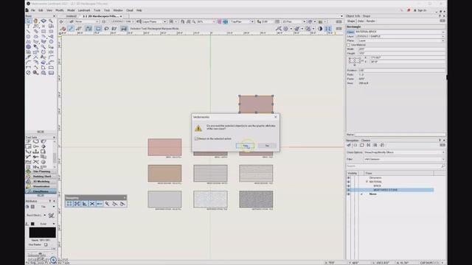Open fill style dropdown showing Tile
This screenshot has width=472, height=265.
[x=47, y=207]
